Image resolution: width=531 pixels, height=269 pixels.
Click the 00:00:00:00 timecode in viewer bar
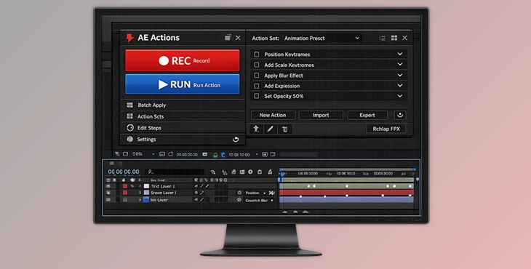click(x=187, y=154)
